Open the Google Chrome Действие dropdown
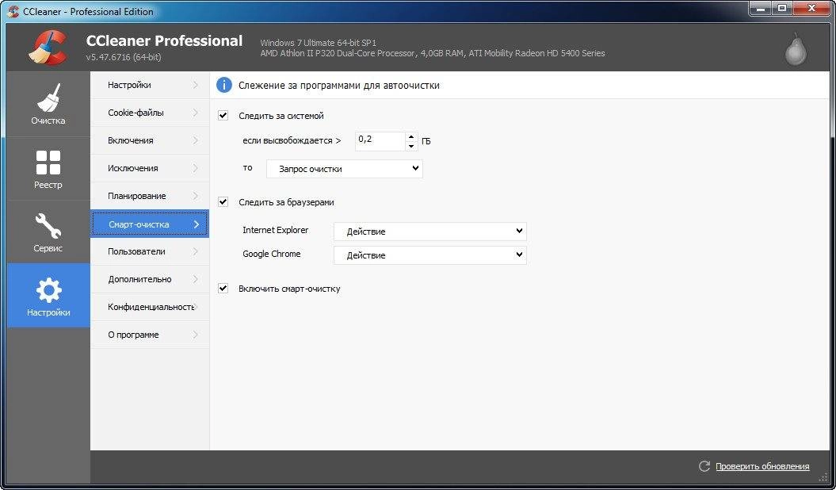 (429, 255)
